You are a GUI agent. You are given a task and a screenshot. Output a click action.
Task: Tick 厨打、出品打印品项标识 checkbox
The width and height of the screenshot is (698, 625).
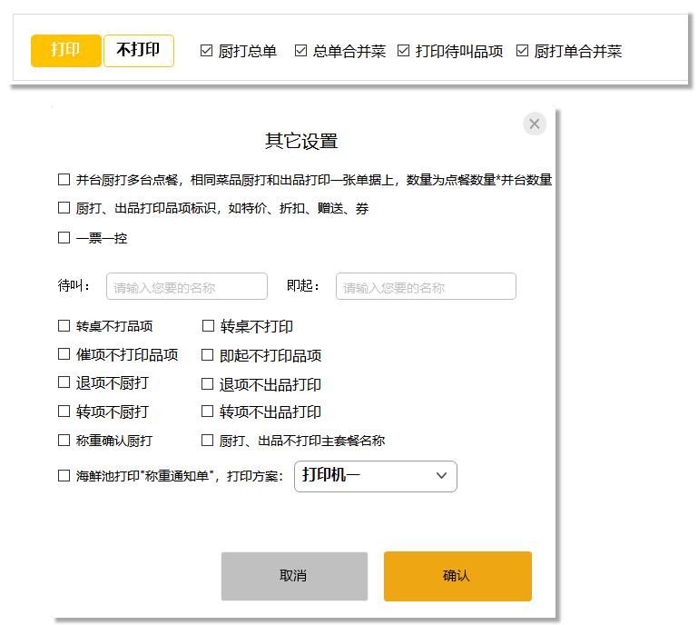(x=64, y=208)
